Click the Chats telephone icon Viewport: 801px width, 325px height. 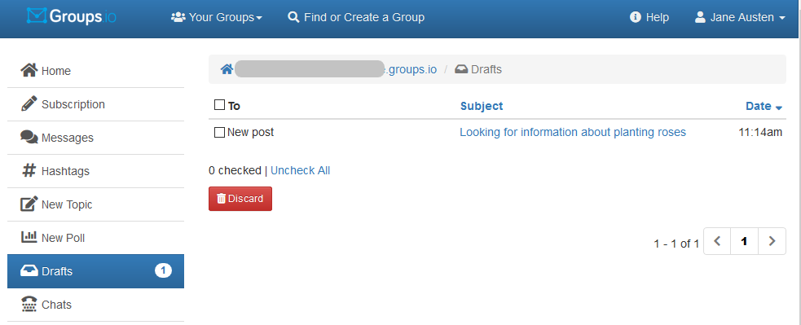[x=29, y=304]
